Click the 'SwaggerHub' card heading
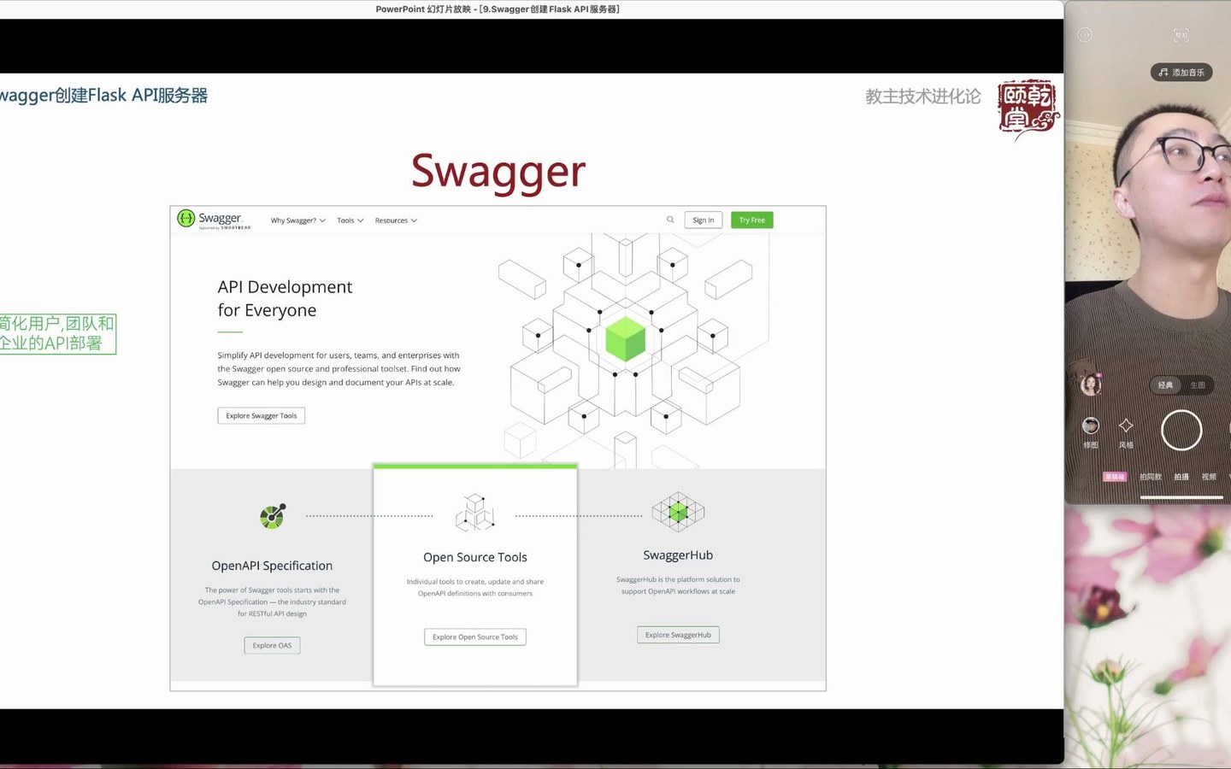 (678, 555)
